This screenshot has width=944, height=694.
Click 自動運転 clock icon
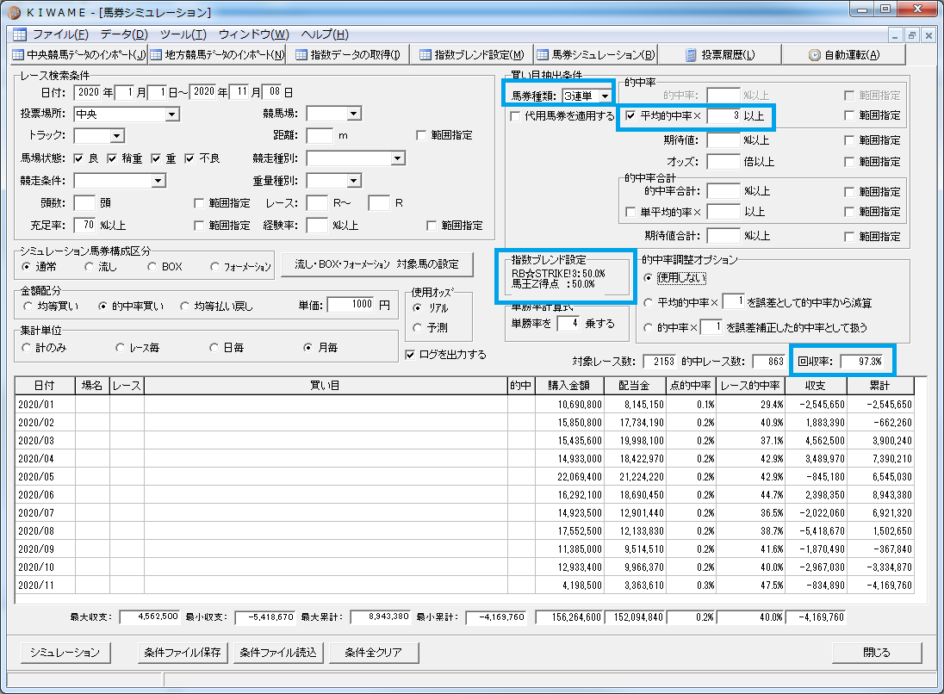(814, 55)
